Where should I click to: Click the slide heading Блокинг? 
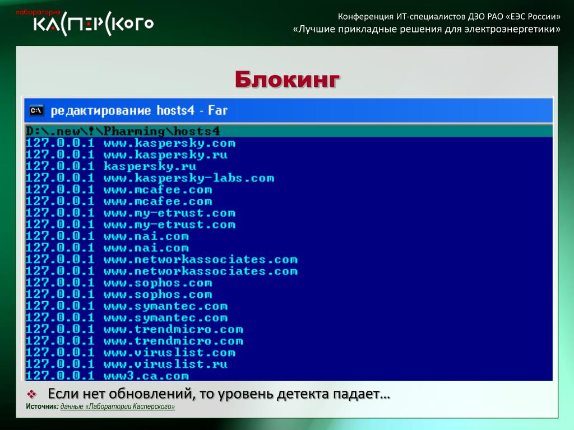(x=288, y=79)
